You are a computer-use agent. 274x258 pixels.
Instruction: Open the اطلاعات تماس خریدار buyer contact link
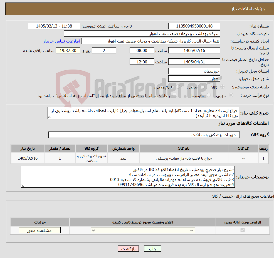62,41
